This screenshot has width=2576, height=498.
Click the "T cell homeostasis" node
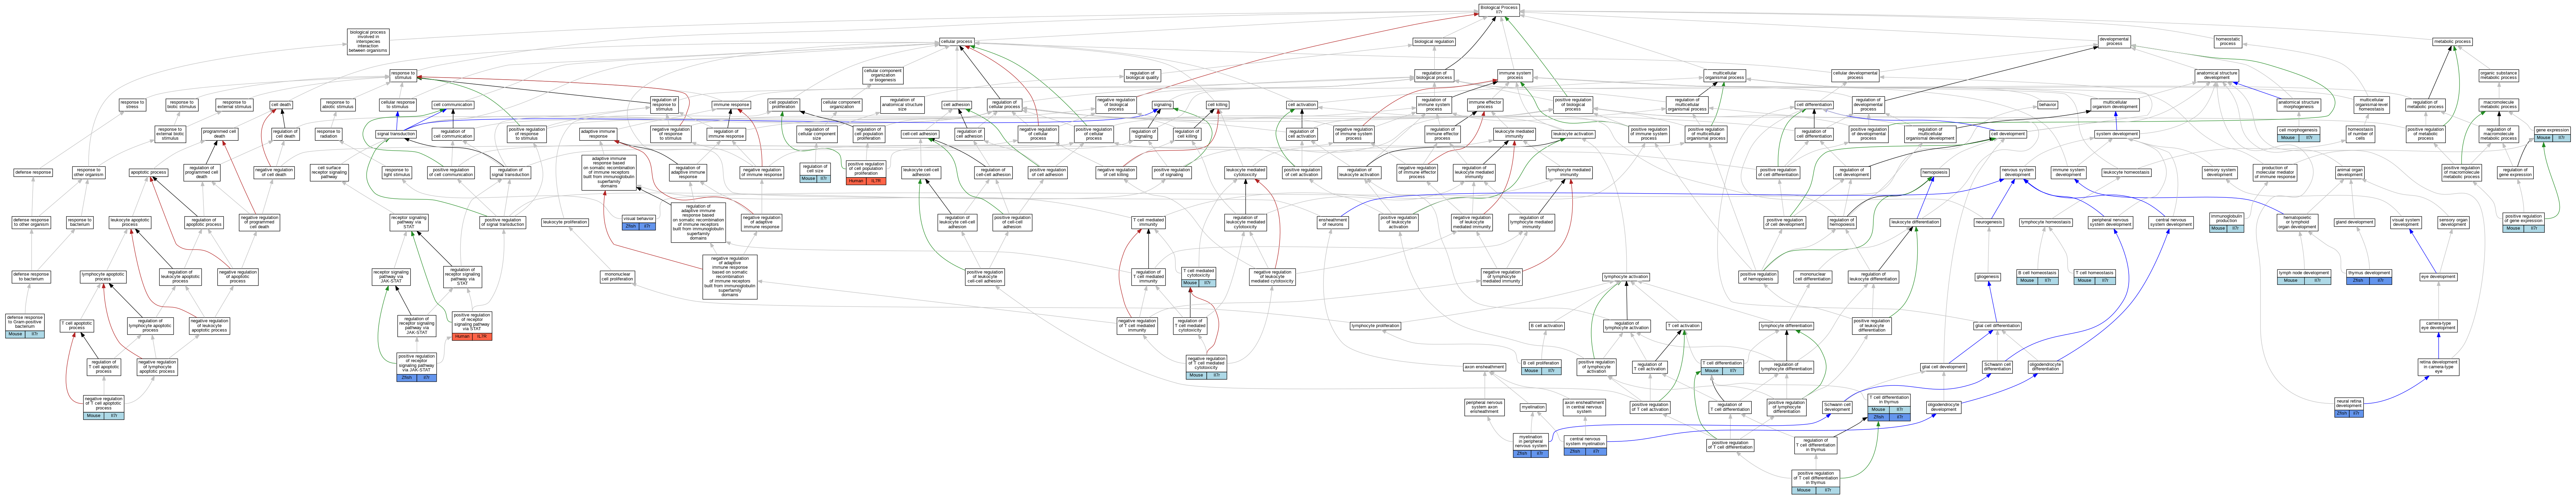[2094, 276]
